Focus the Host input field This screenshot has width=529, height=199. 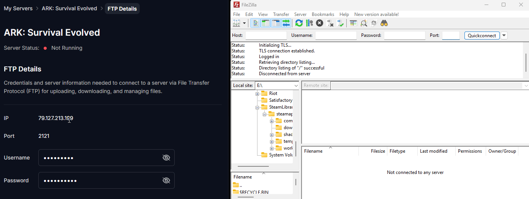tap(266, 35)
